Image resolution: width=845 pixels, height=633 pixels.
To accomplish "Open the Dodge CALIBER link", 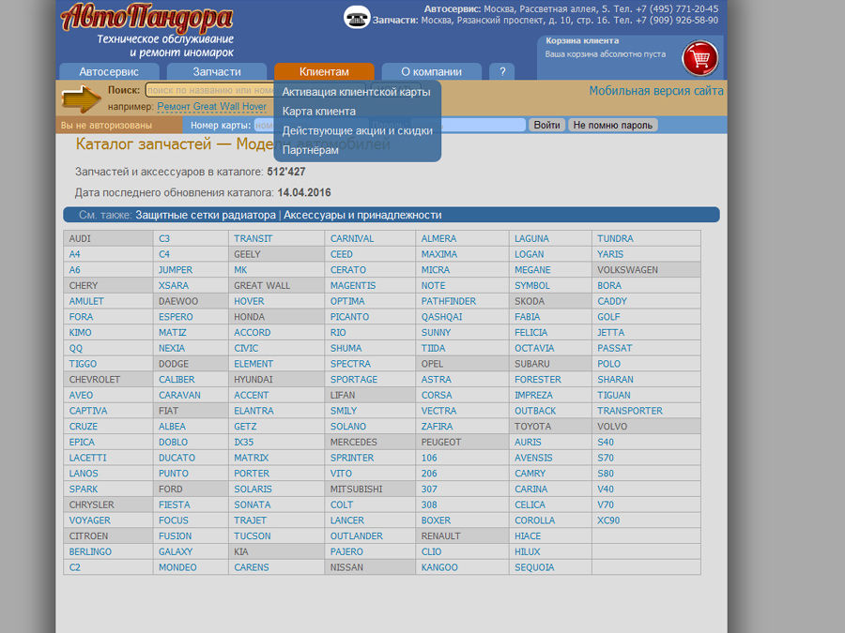I will click(x=177, y=380).
